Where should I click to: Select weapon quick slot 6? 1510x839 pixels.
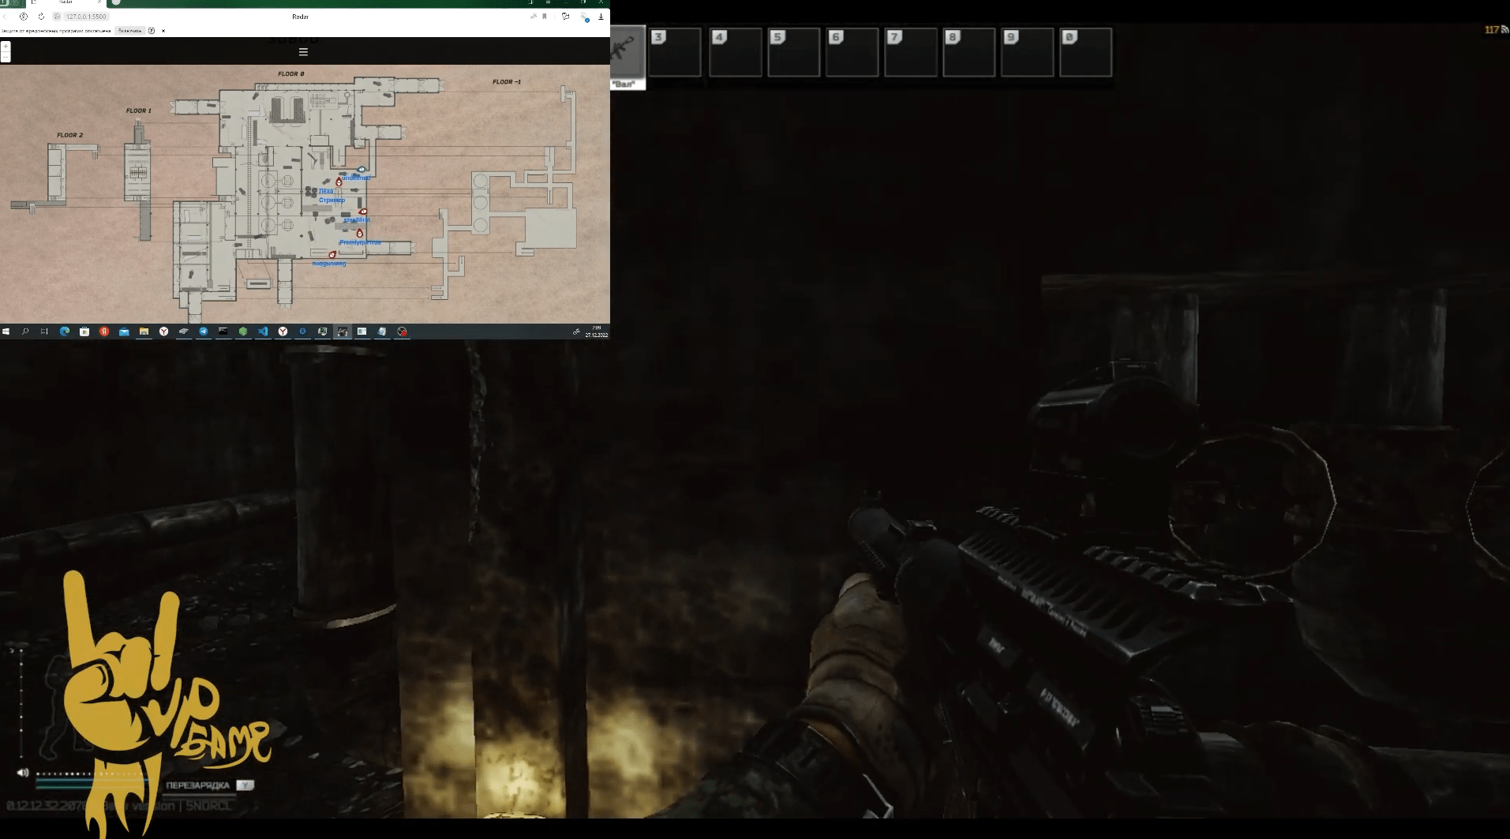852,52
